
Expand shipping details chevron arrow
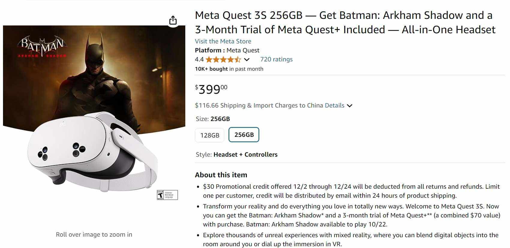(350, 106)
